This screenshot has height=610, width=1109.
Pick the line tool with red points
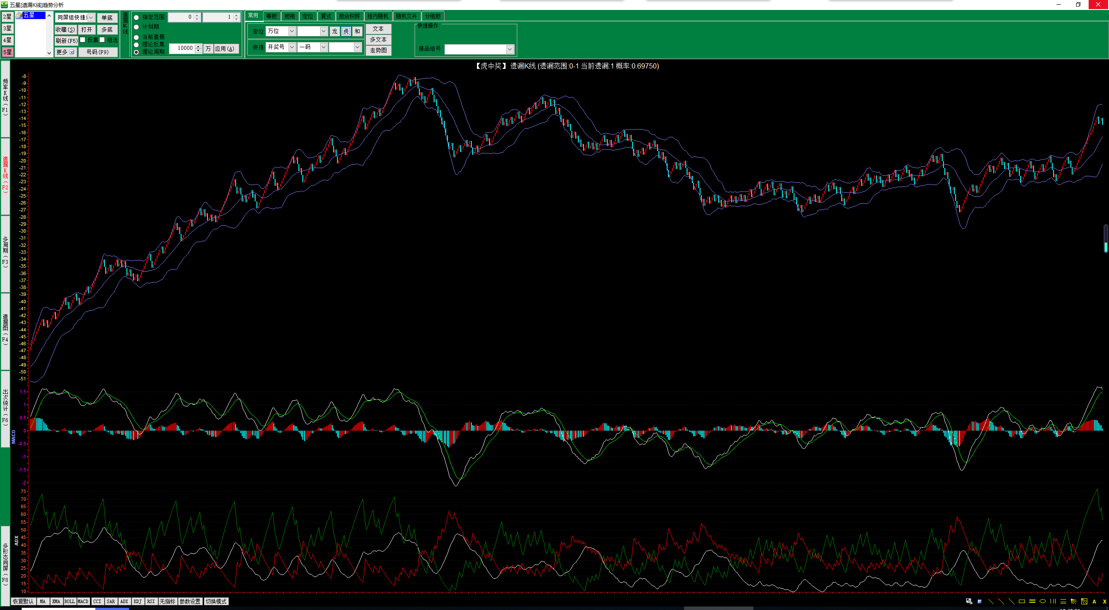coord(1001,601)
